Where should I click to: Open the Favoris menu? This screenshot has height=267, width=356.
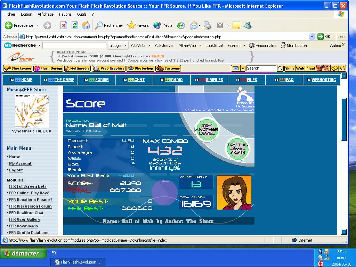65,14
